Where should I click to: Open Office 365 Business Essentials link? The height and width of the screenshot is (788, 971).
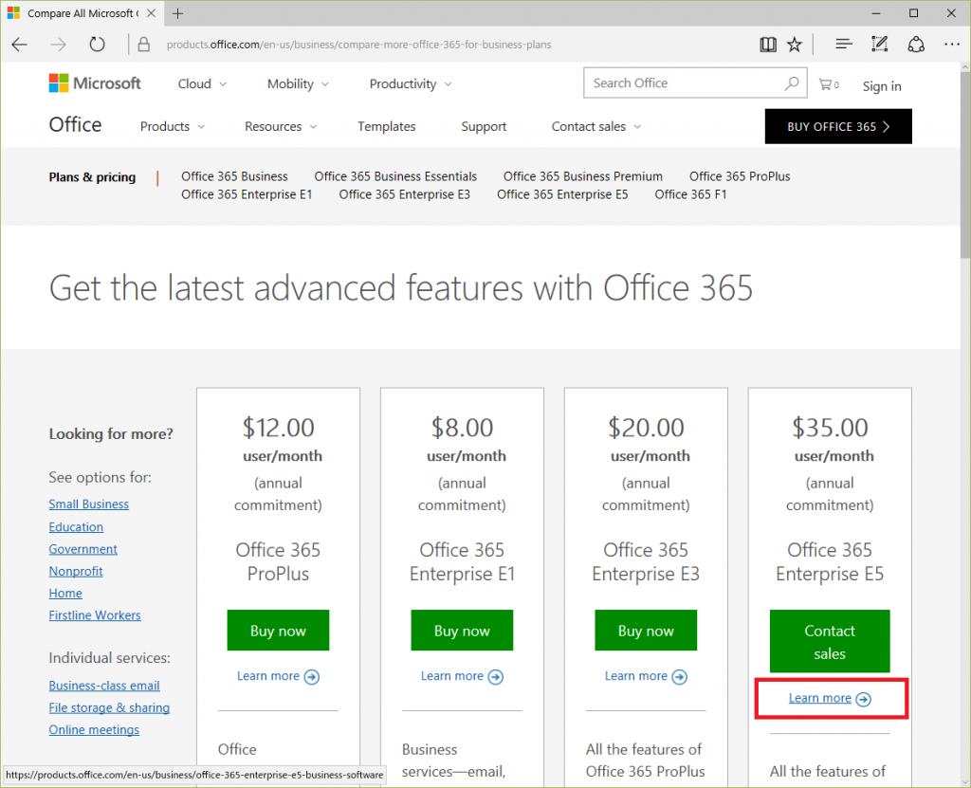click(395, 176)
